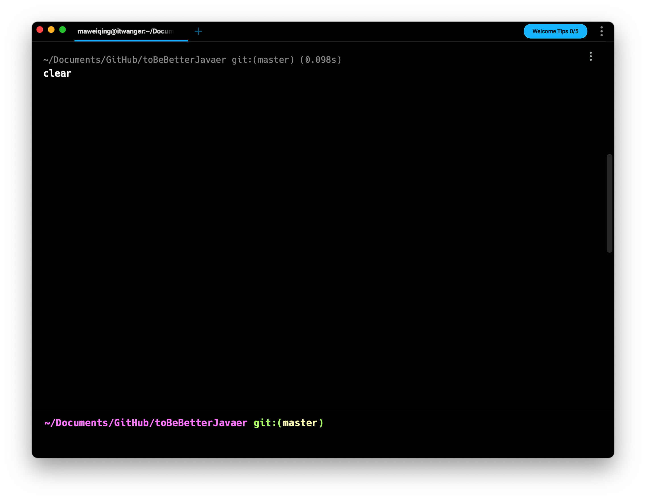
Task: Click yellow master branch name in prompt
Action: pos(300,423)
